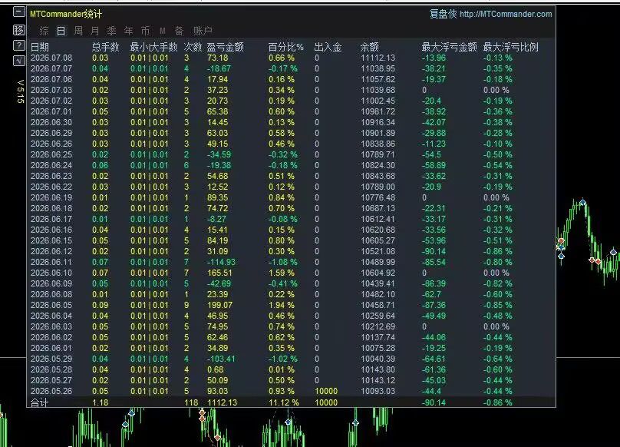Switch to the 季 quarterly tab
620x447 pixels.
click(112, 31)
